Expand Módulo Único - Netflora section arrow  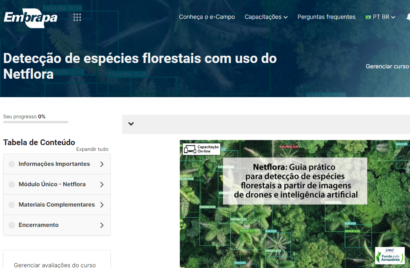pyautogui.click(x=102, y=184)
